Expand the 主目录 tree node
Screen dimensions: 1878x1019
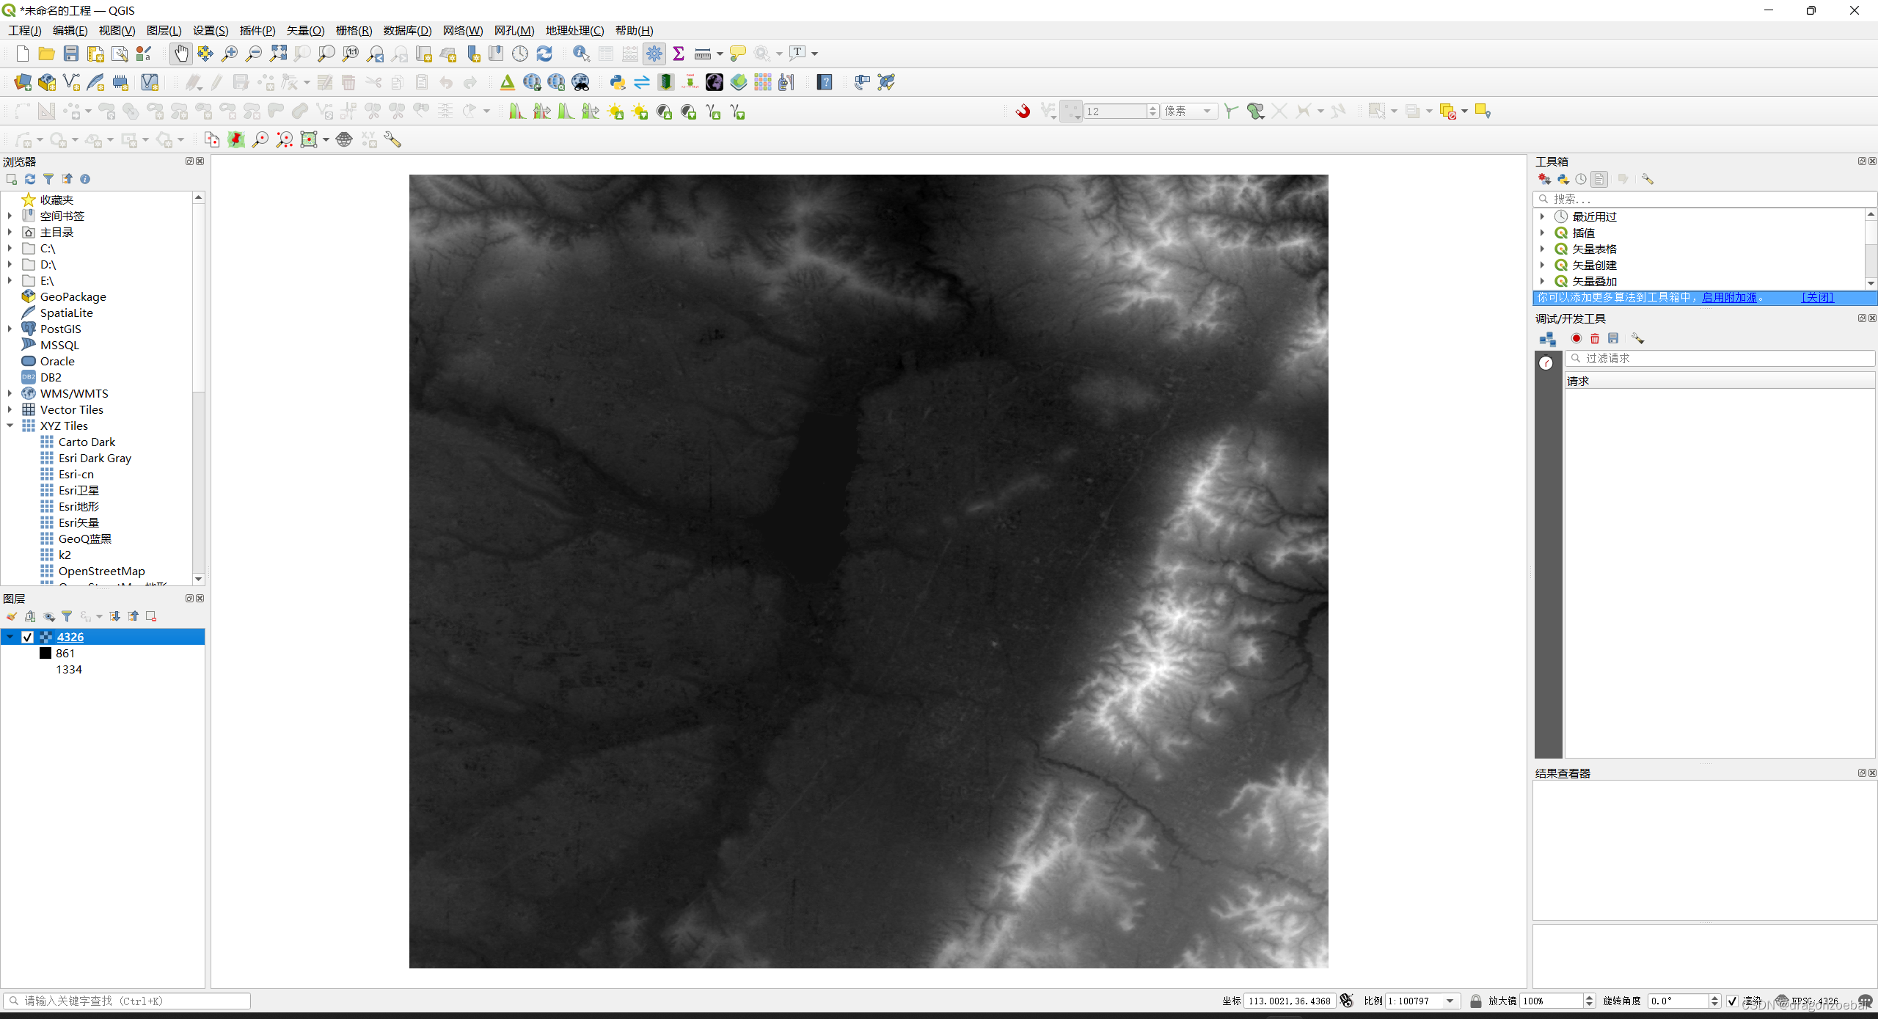10,232
